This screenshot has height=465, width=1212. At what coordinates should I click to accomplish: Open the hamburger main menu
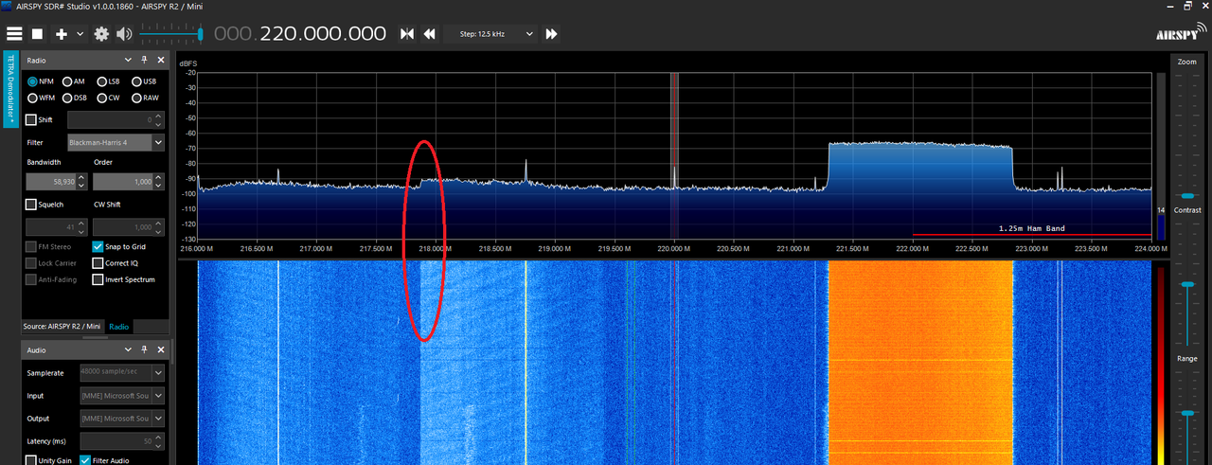(x=14, y=34)
